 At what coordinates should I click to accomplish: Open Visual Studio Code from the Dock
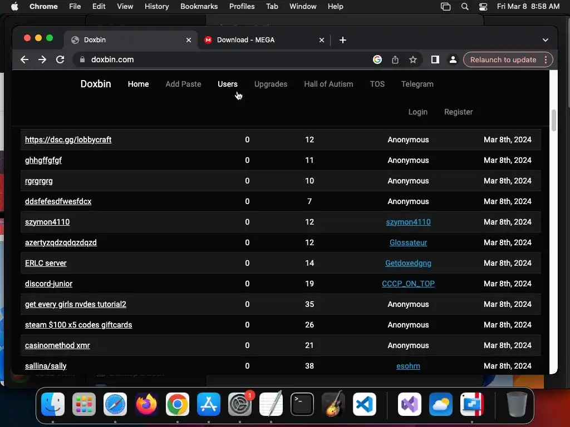pos(365,404)
